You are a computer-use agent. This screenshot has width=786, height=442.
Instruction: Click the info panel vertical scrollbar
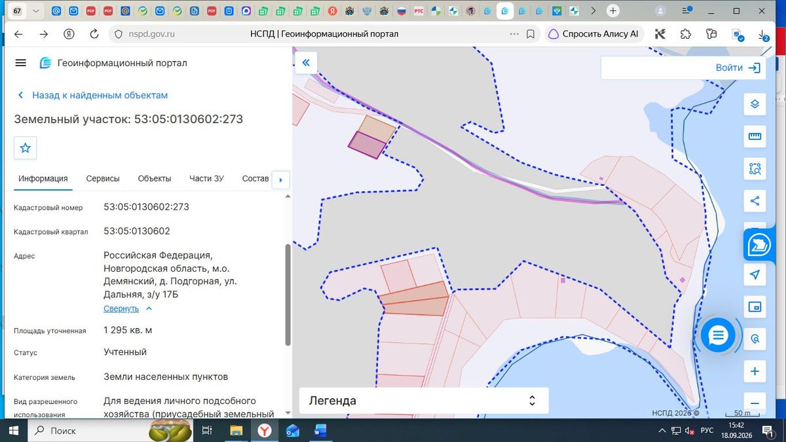[x=288, y=295]
